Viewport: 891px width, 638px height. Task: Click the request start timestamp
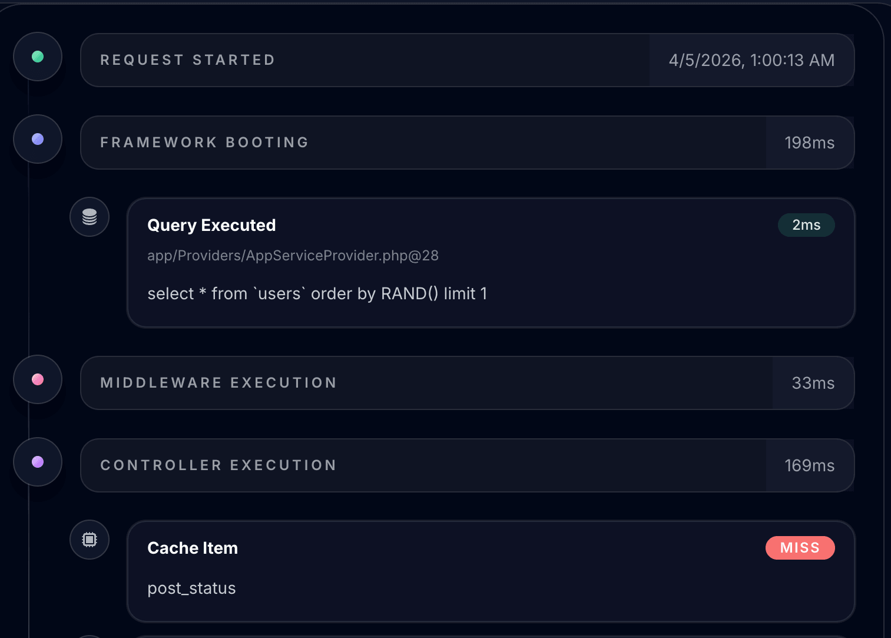(x=751, y=60)
